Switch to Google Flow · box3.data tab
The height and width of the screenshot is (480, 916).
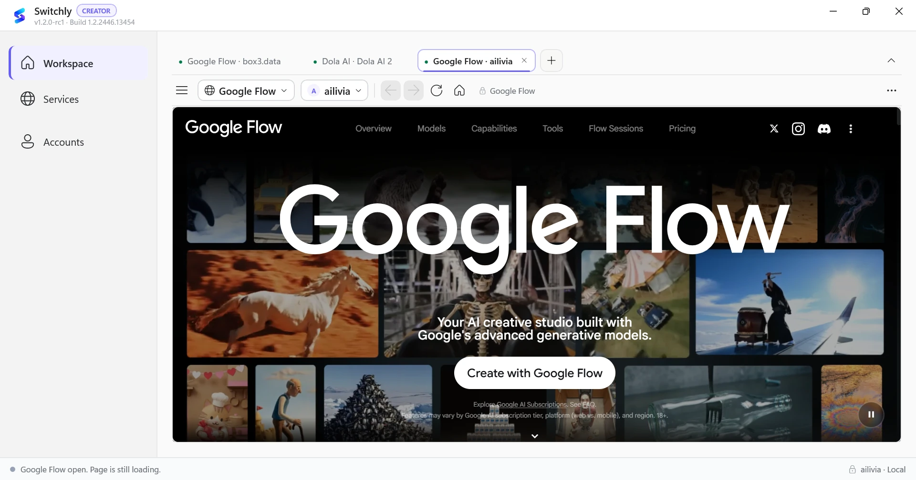(229, 61)
